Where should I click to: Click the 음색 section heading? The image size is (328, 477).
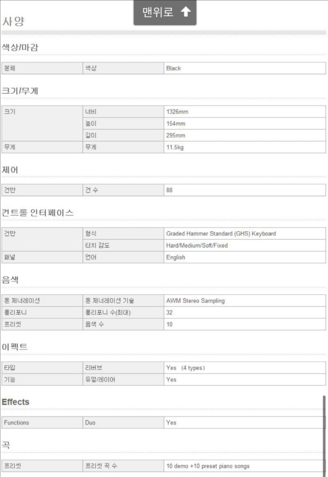(x=10, y=279)
